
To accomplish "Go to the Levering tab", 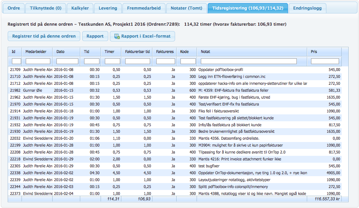I will [109, 8].
